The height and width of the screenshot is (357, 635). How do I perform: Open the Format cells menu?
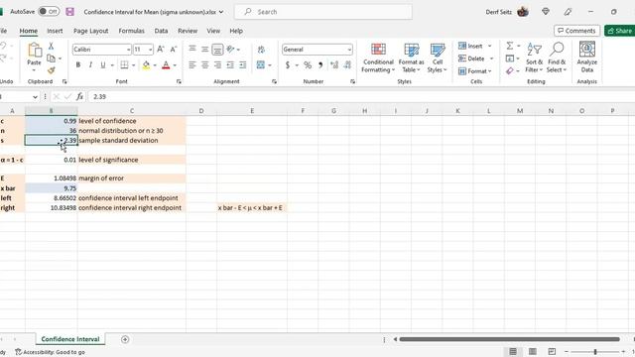474,71
